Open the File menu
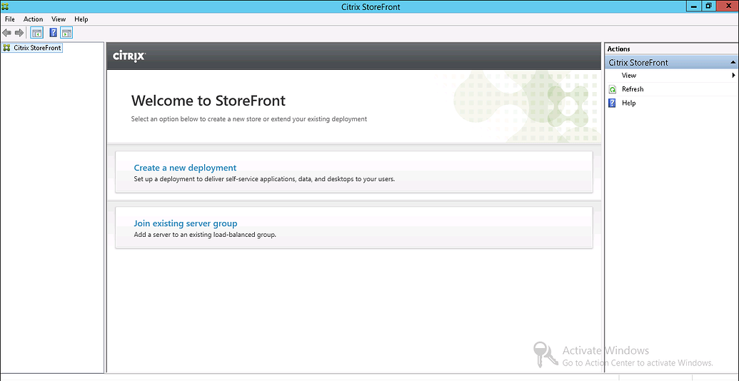The height and width of the screenshot is (381, 739). coord(10,19)
